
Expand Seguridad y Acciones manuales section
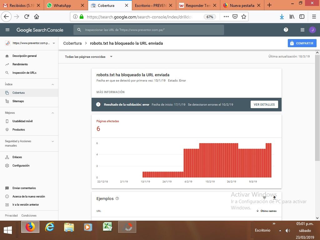[x=52, y=141]
